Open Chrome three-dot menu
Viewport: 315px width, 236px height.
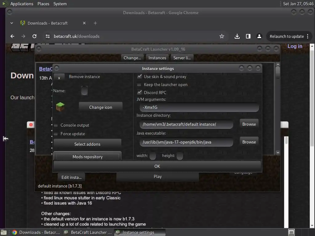(x=308, y=36)
